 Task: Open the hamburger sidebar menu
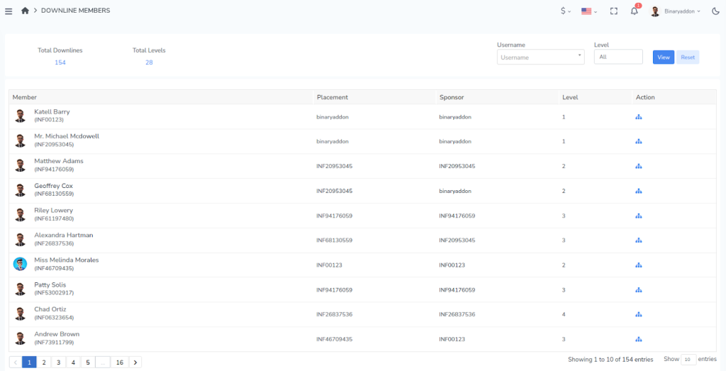(9, 11)
